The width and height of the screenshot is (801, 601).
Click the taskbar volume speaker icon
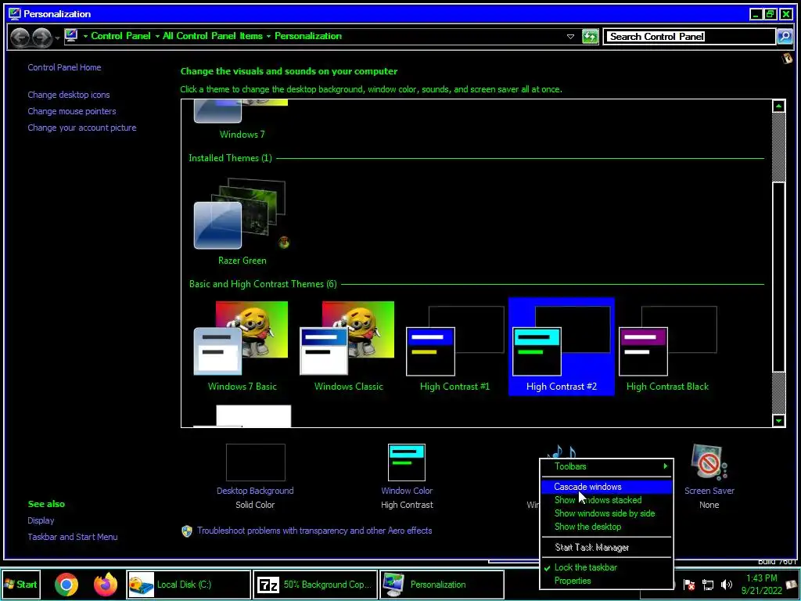(x=727, y=584)
